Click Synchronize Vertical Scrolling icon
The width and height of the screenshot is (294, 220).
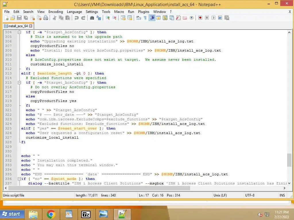(123, 18)
